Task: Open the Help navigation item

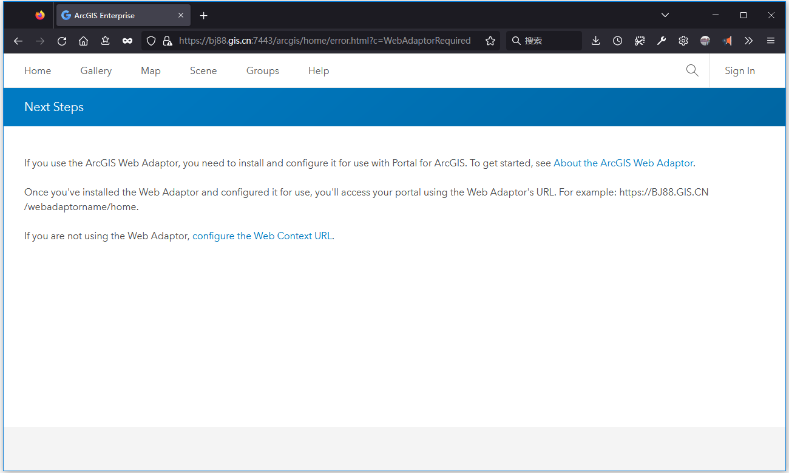Action: click(319, 70)
